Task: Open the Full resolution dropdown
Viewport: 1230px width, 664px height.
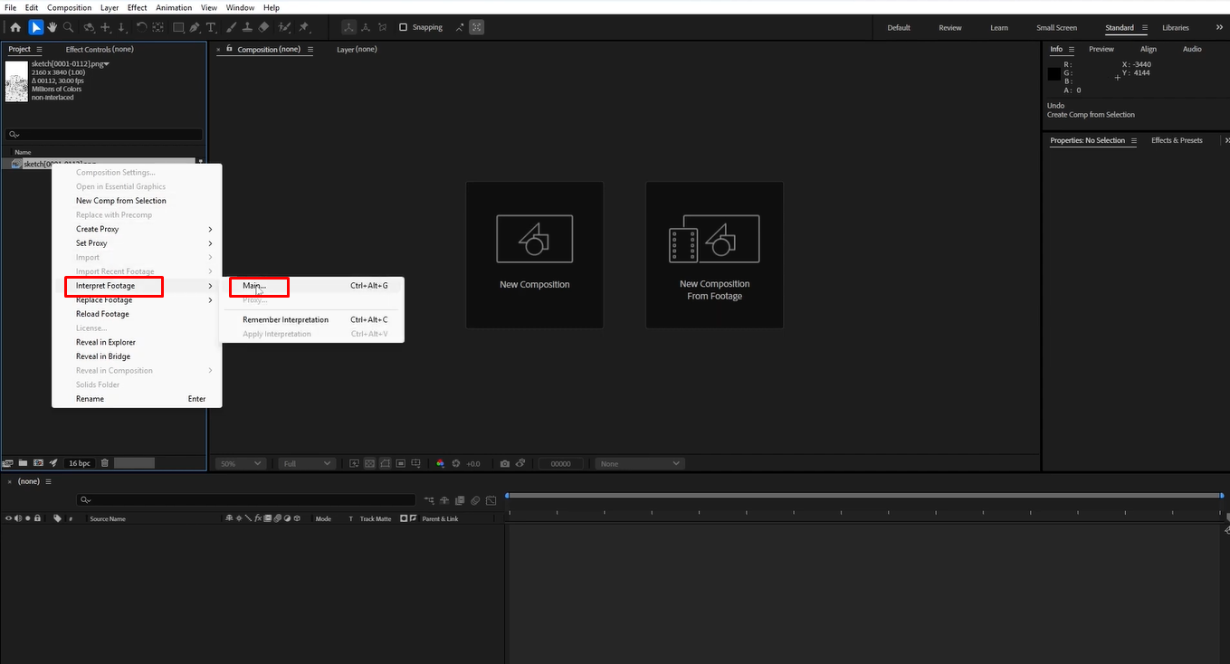Action: click(x=305, y=463)
